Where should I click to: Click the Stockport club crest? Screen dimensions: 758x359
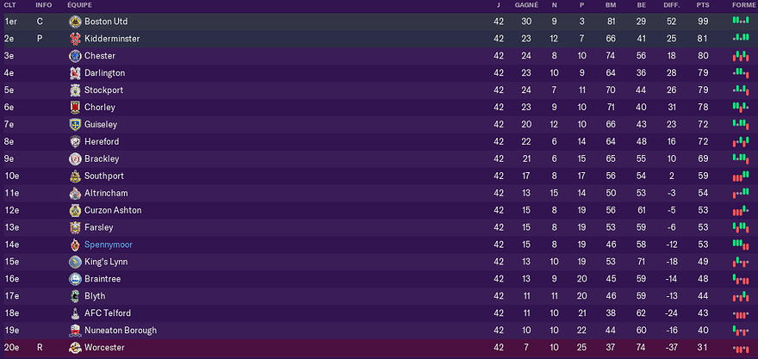[75, 90]
